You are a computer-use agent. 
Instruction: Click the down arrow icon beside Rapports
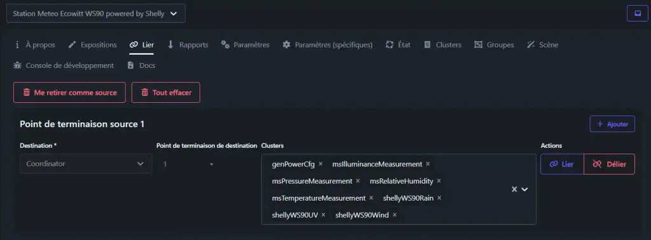point(170,44)
